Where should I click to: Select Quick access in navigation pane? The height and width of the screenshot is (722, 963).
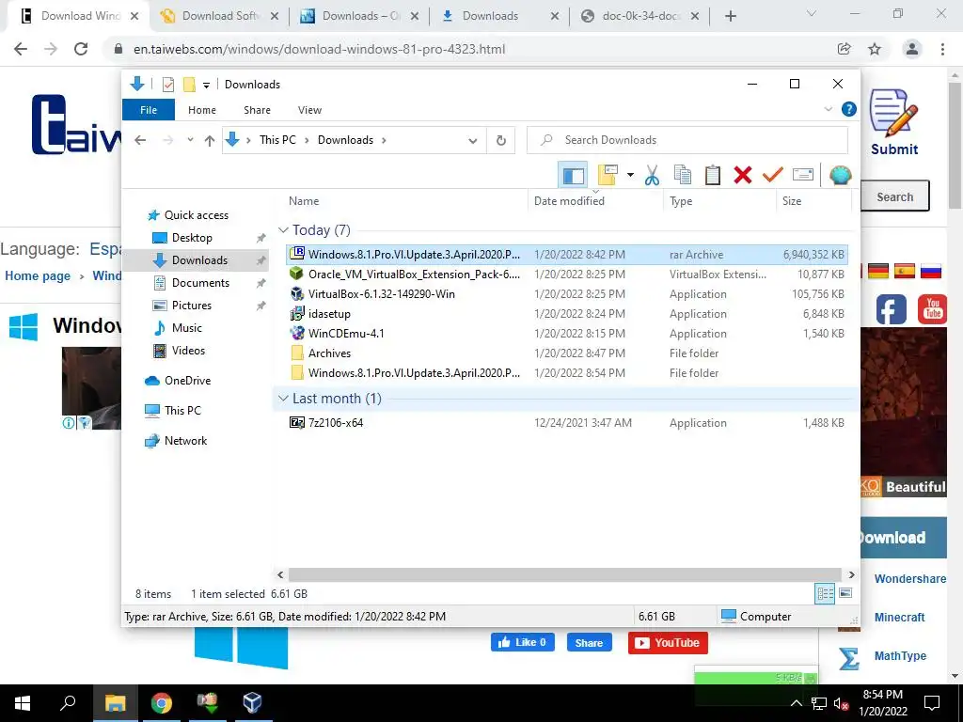click(196, 215)
